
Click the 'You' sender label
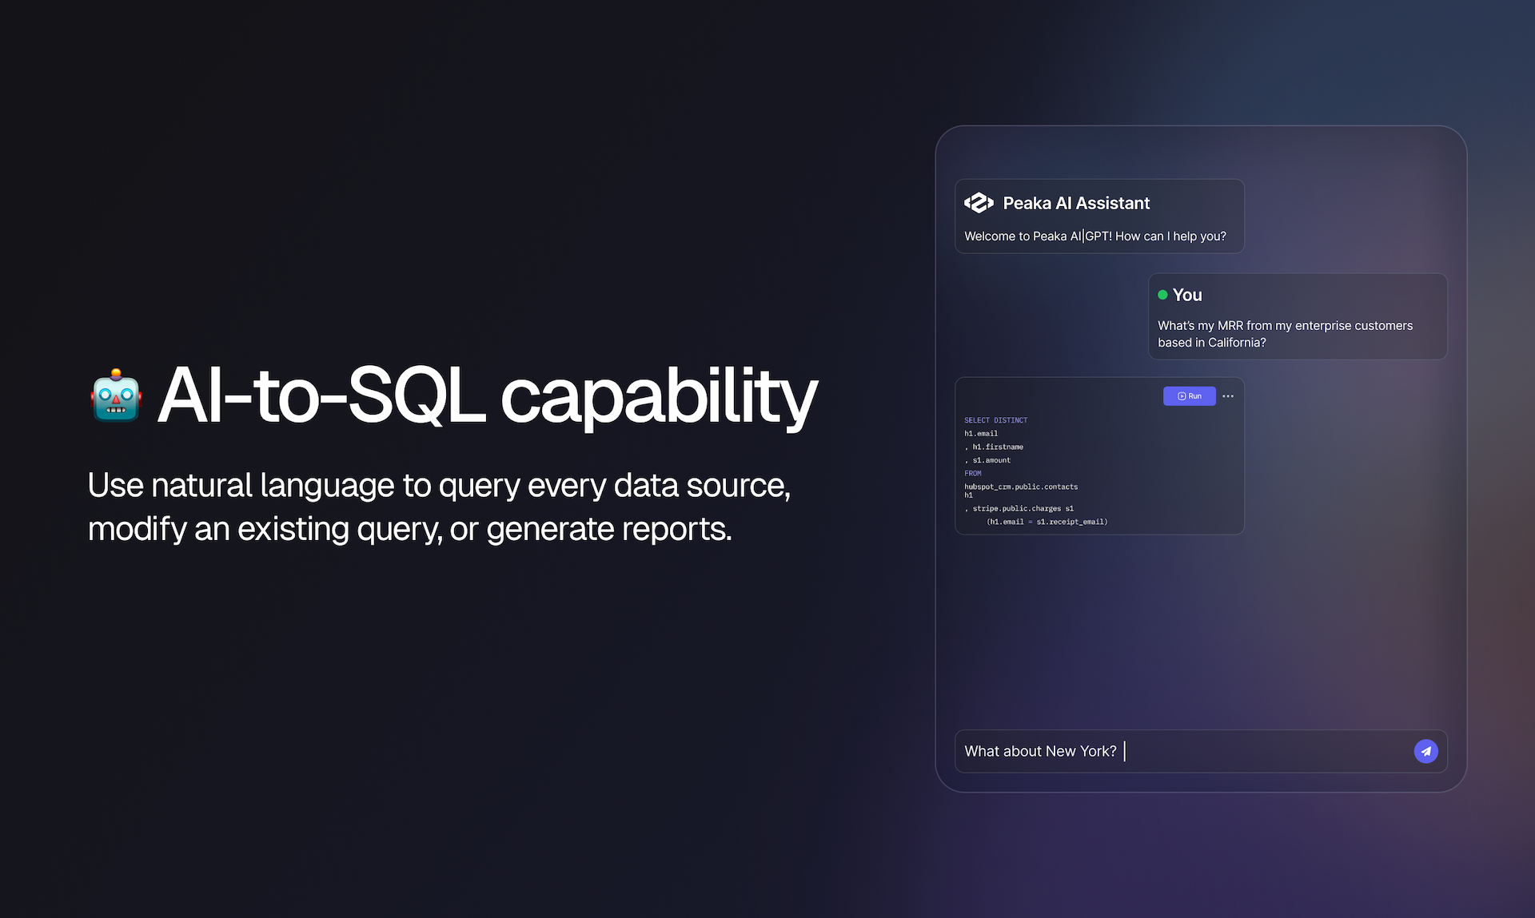click(1187, 295)
